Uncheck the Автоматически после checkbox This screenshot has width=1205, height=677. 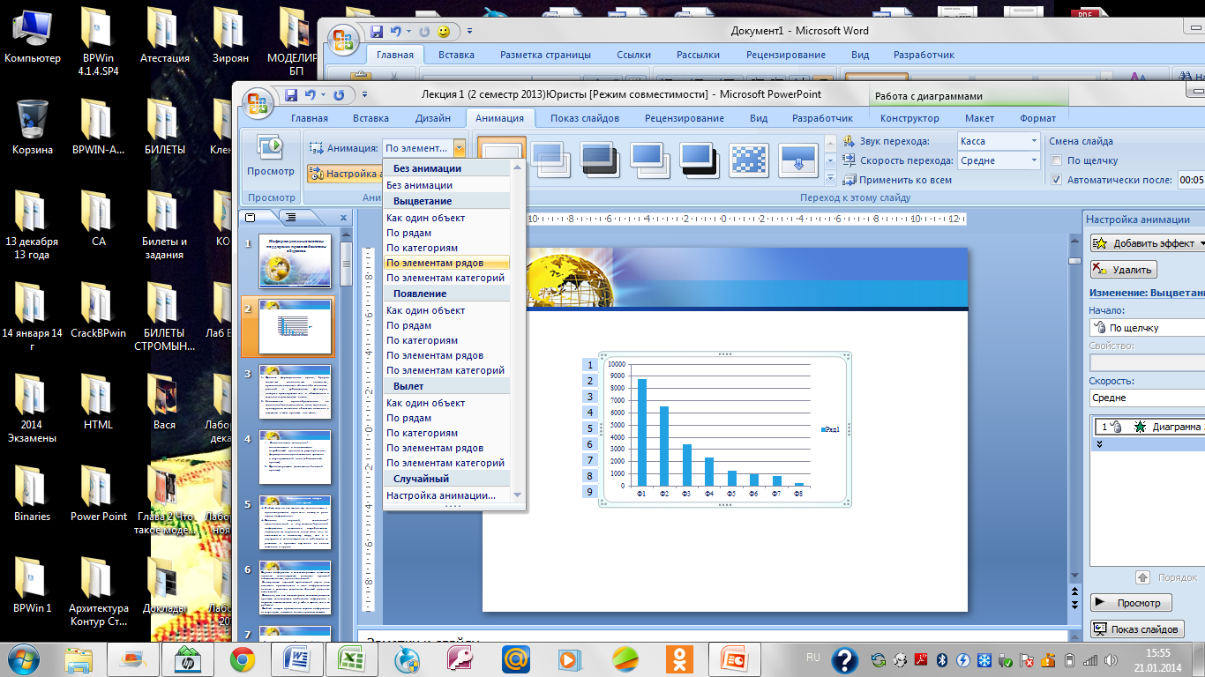1057,180
